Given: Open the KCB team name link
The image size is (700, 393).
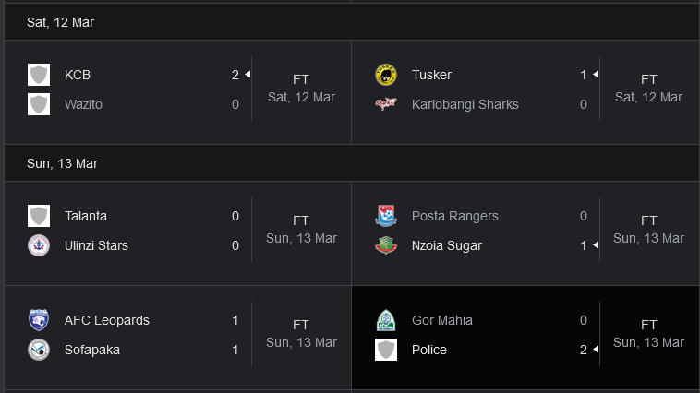Looking at the screenshot, I should (x=78, y=75).
